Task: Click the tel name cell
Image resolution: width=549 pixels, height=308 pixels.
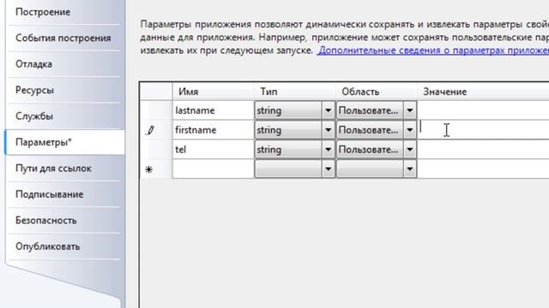Action: click(214, 150)
